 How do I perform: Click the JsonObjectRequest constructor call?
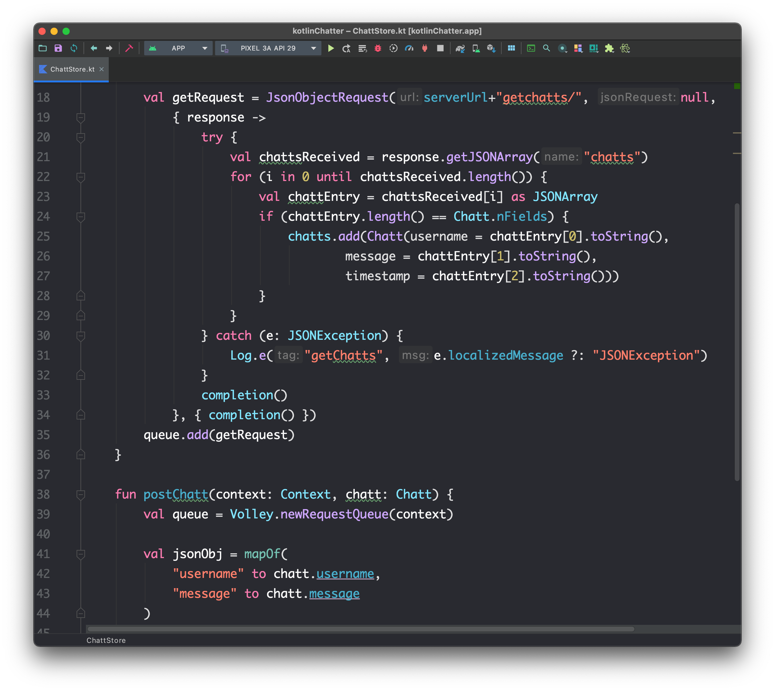[327, 97]
